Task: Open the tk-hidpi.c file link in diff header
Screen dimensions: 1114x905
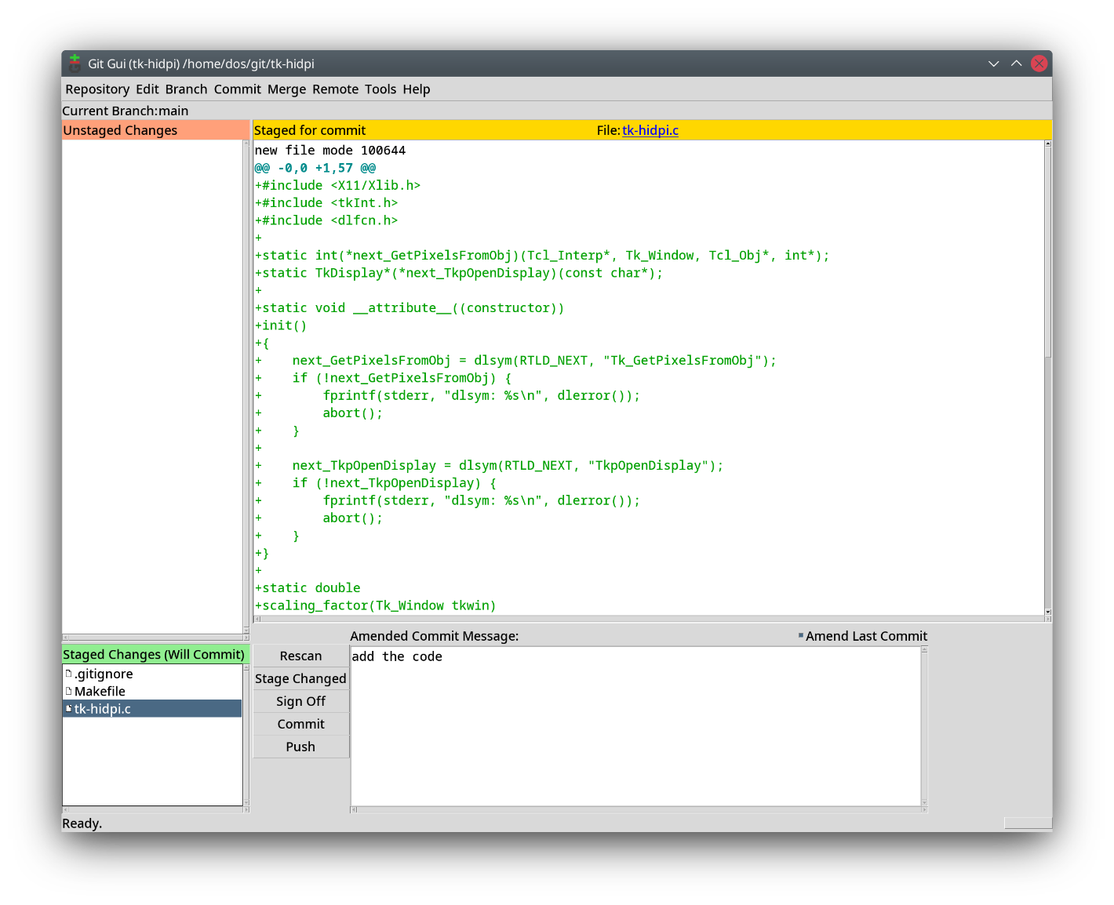Action: [x=650, y=130]
